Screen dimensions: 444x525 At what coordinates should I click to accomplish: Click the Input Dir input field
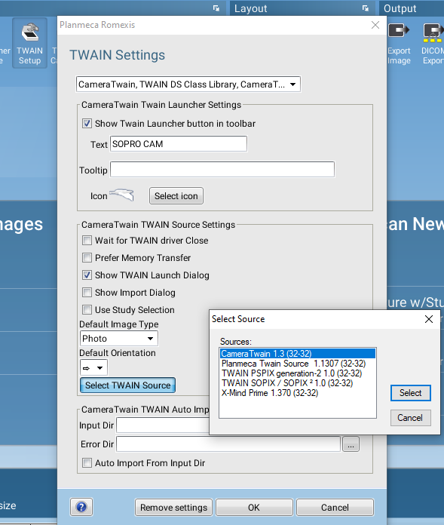pyautogui.click(x=163, y=425)
